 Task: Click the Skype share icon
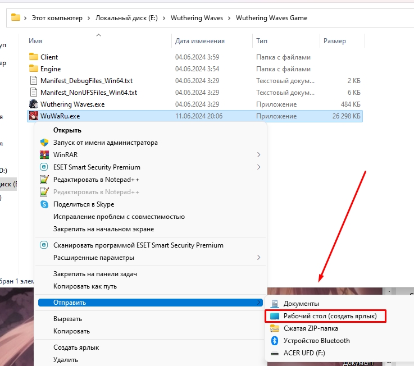44,204
